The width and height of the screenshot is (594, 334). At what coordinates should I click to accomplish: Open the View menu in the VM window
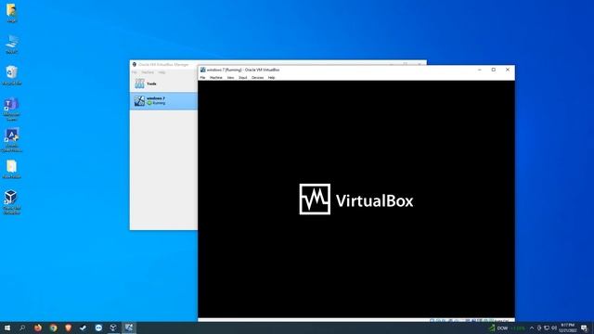(x=230, y=78)
